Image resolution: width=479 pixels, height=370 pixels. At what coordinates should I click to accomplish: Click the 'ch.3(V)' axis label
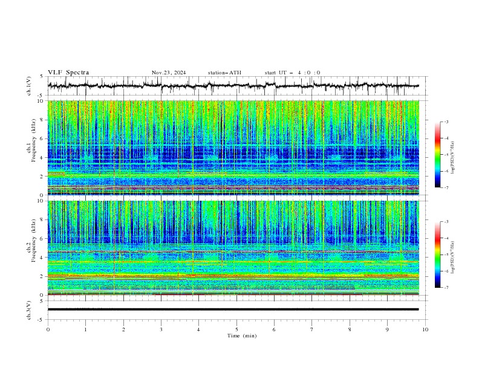(x=29, y=310)
